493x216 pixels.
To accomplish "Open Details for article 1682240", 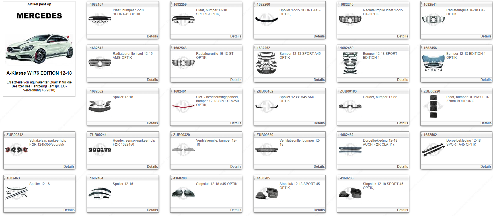I will click(x=402, y=36).
